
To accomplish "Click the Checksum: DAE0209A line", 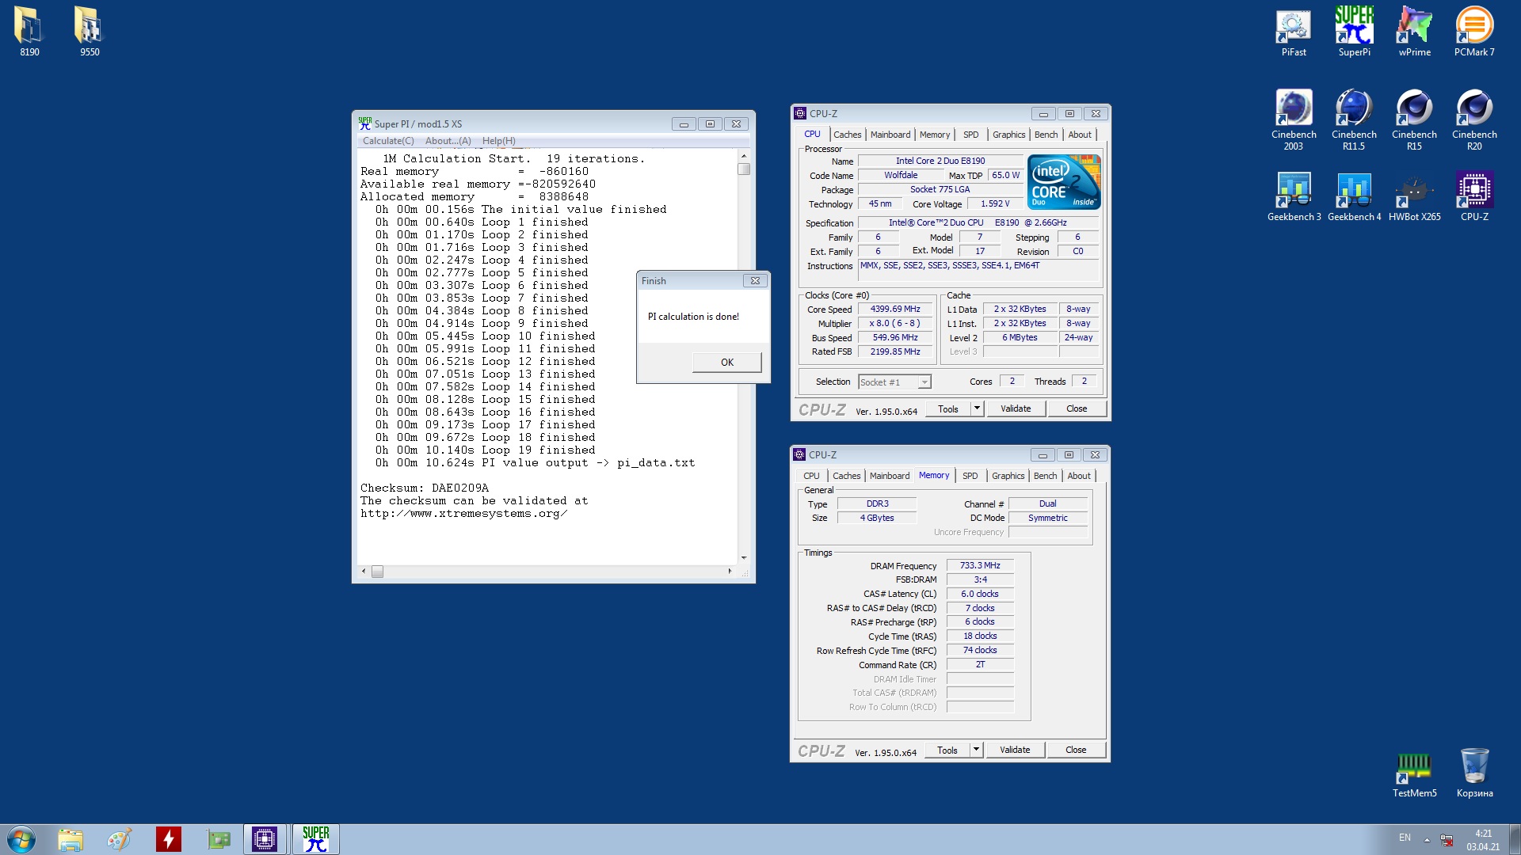I will coord(425,488).
